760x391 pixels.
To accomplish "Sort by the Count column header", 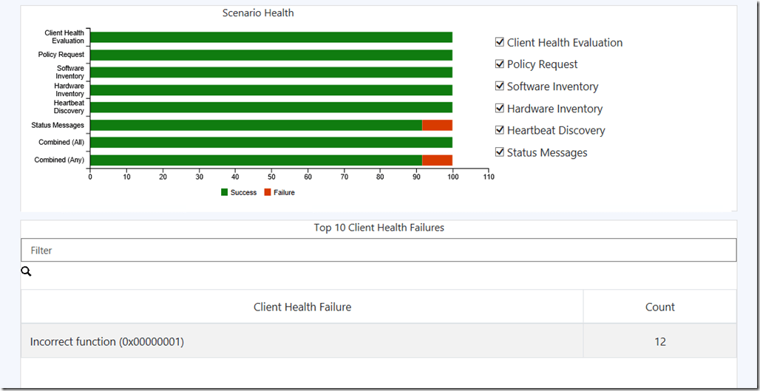I will (x=659, y=307).
